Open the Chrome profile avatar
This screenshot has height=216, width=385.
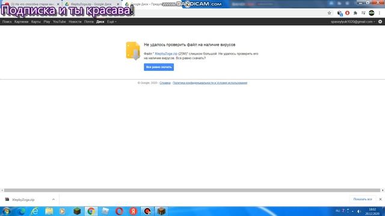point(372,13)
